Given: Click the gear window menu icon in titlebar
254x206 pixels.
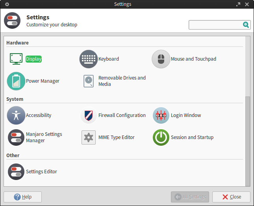Looking at the screenshot, I should 7,4.
